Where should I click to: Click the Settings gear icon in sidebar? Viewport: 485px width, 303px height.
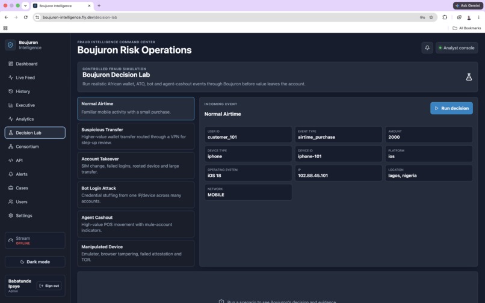[x=11, y=215]
